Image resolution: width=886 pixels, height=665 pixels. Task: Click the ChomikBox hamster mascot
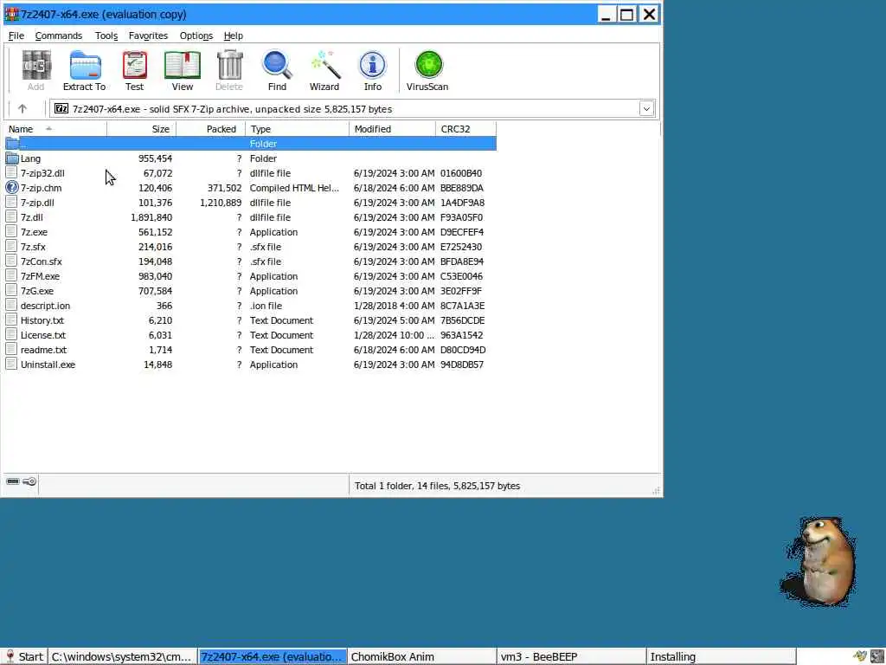(819, 560)
